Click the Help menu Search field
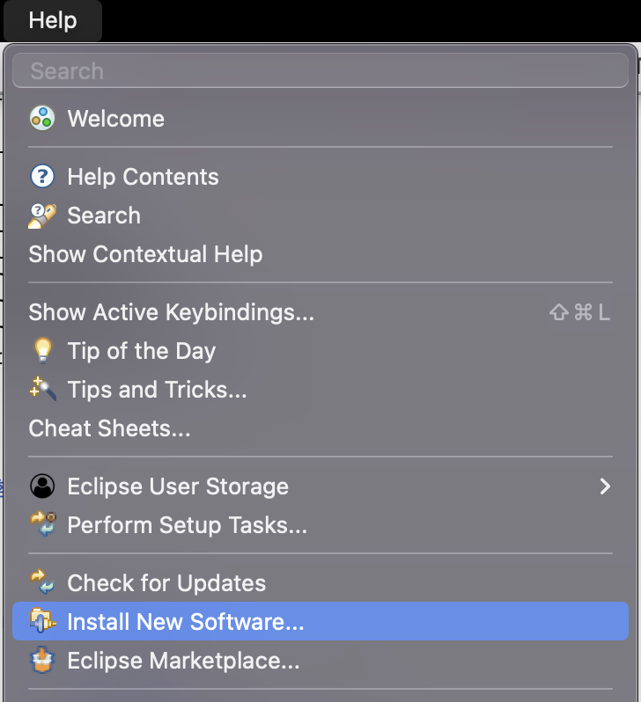 320,71
